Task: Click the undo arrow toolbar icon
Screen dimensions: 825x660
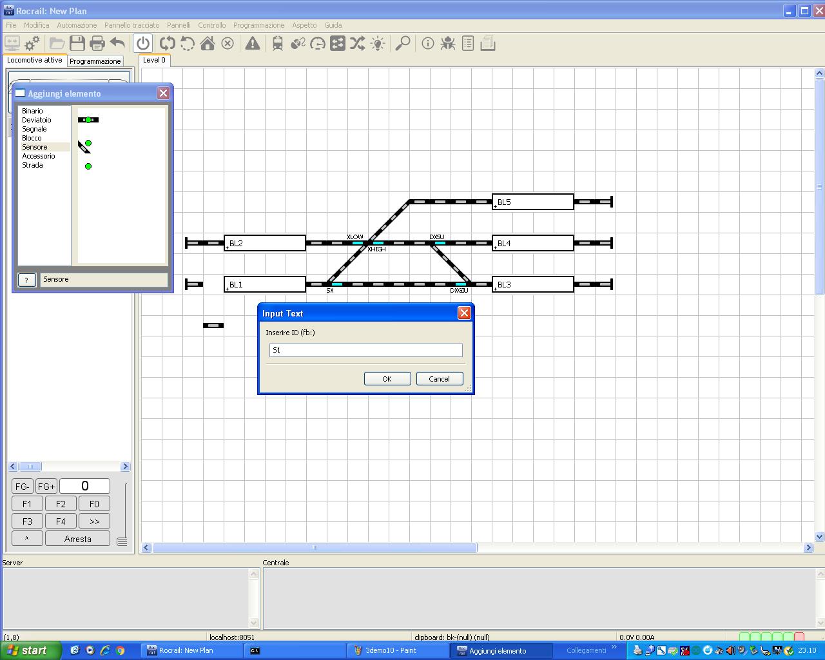Action: [117, 43]
